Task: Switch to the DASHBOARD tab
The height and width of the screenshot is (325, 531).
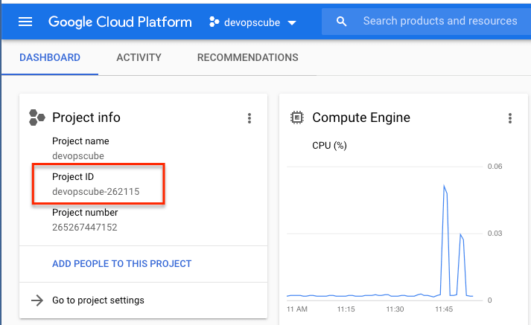Action: (50, 57)
